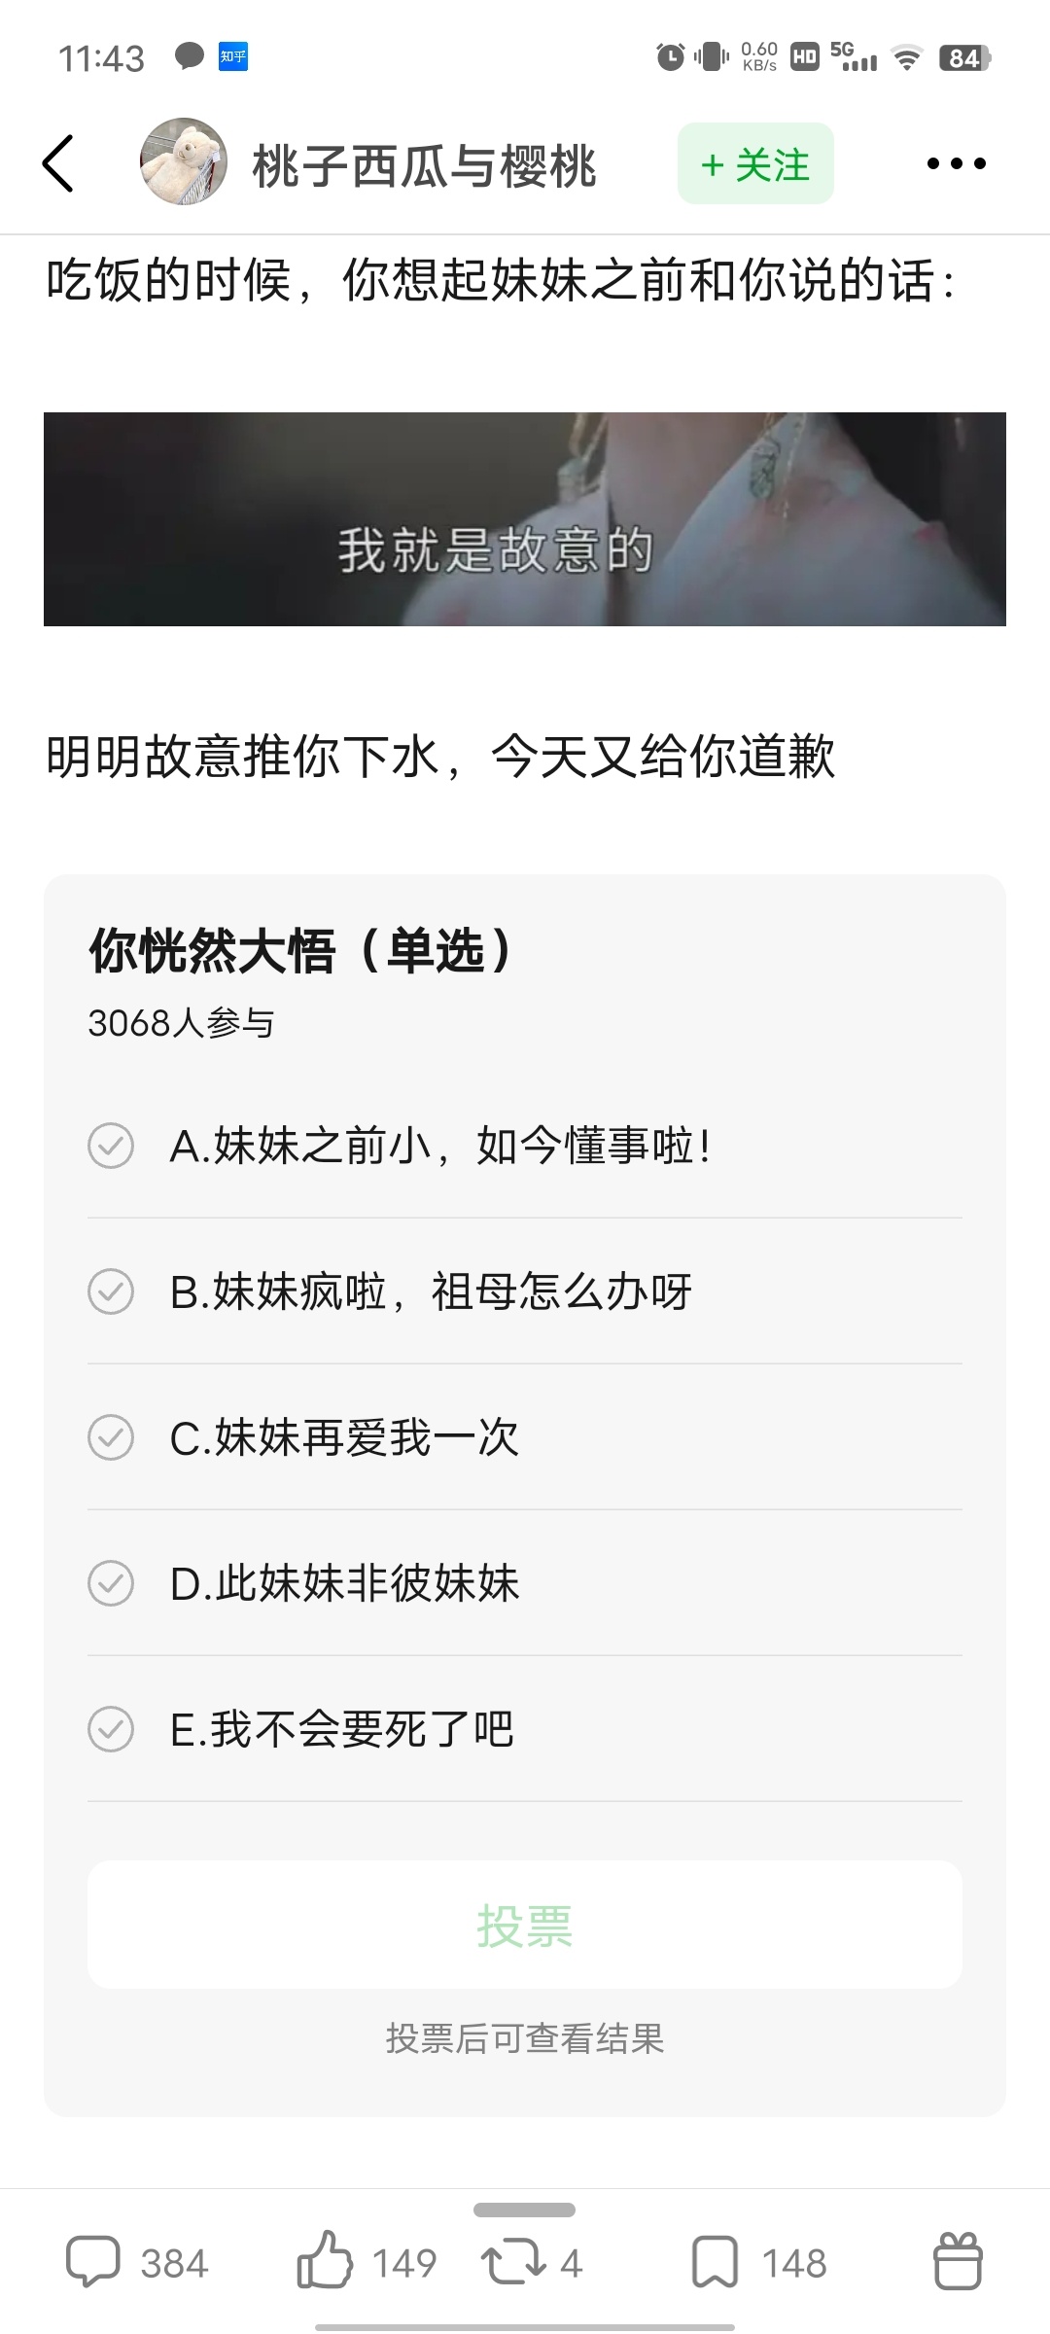This screenshot has height=2334, width=1050.
Task: Tap Zhihu notification icon in status bar
Action: (233, 57)
